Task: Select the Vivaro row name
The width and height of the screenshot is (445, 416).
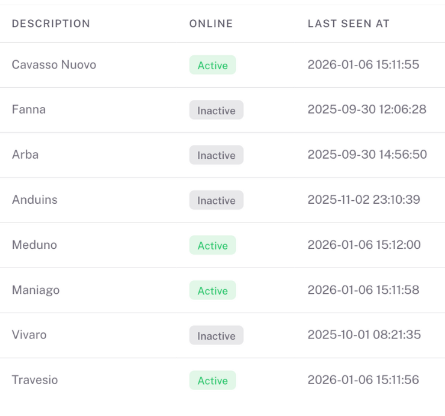Action: pos(29,335)
